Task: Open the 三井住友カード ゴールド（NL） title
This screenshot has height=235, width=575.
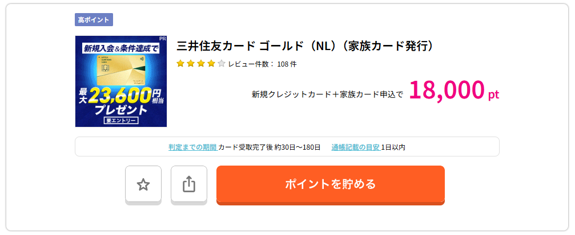Action: (306, 46)
